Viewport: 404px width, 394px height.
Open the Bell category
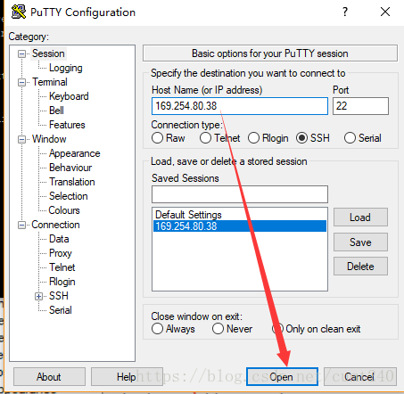coord(56,111)
